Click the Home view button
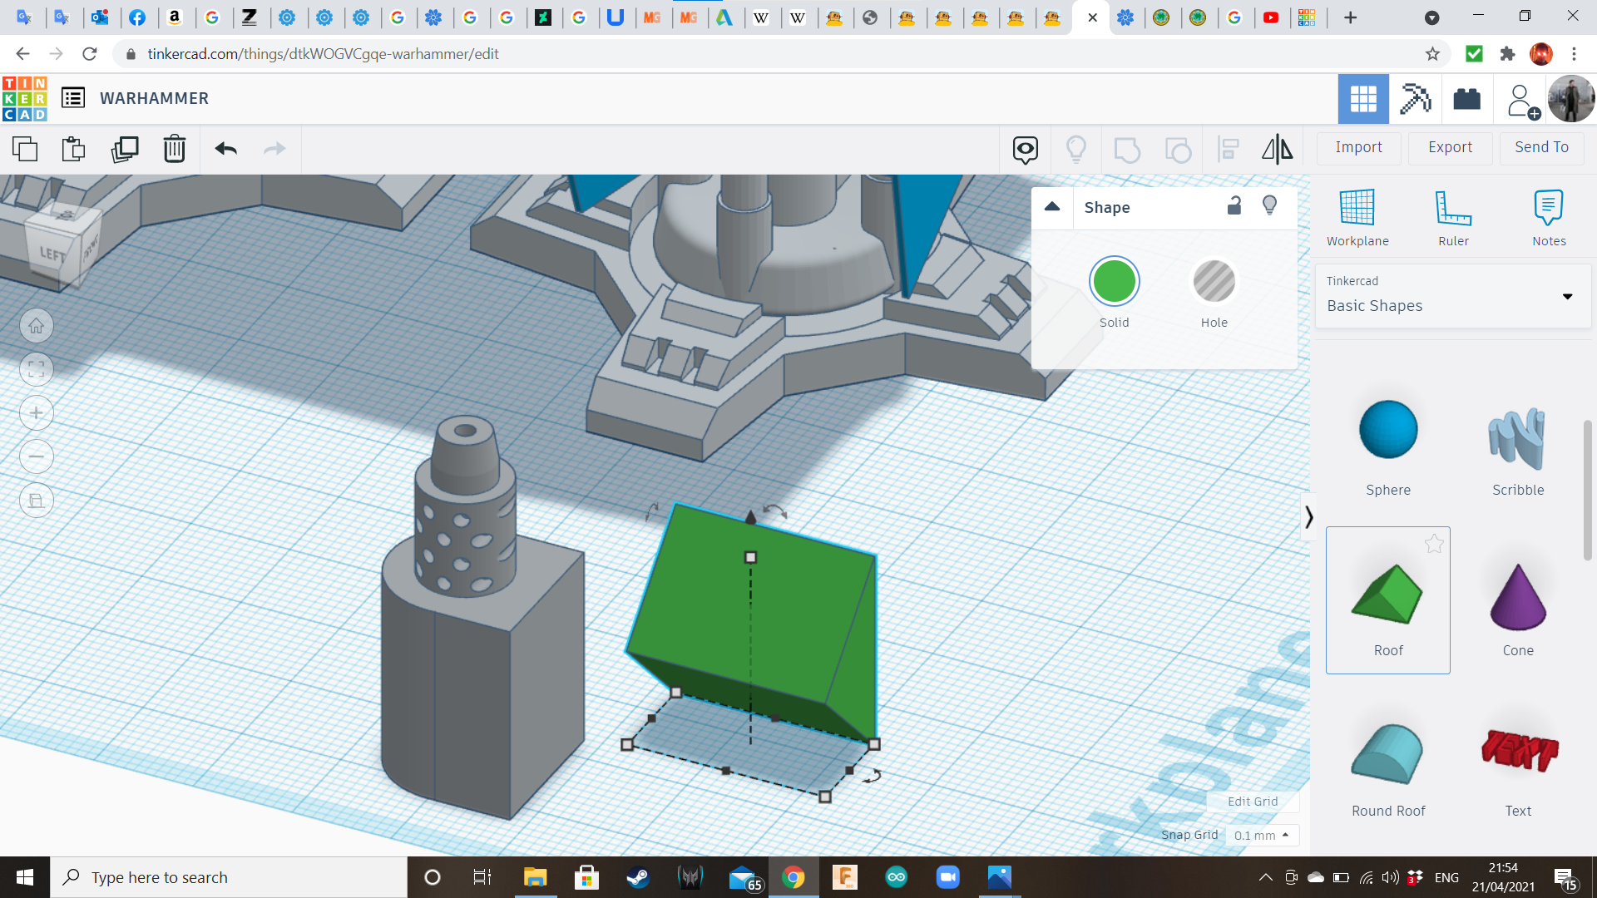This screenshot has height=898, width=1597. (37, 326)
